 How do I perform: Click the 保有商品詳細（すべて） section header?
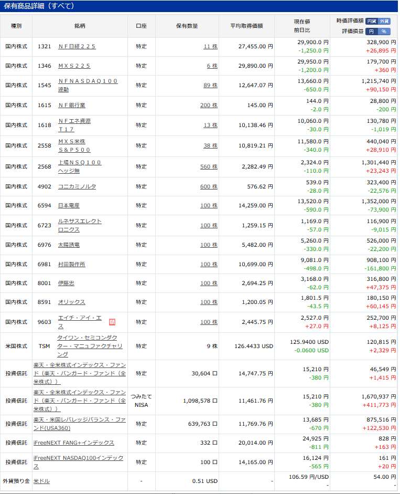click(199, 6)
